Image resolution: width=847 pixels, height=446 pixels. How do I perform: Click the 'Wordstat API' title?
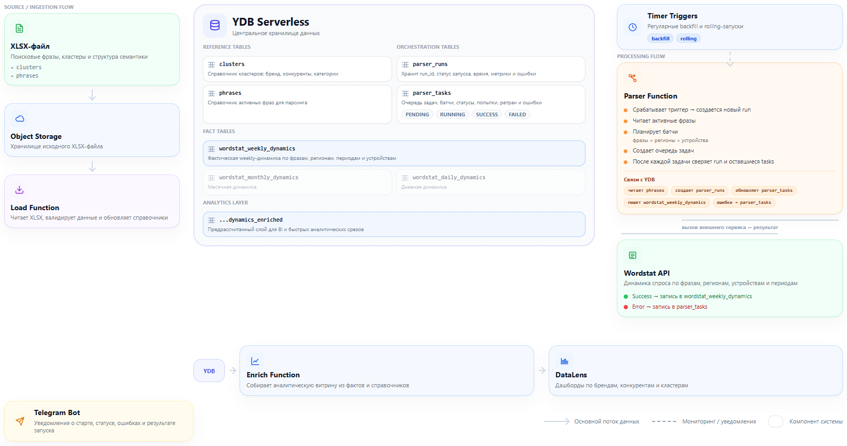click(647, 273)
